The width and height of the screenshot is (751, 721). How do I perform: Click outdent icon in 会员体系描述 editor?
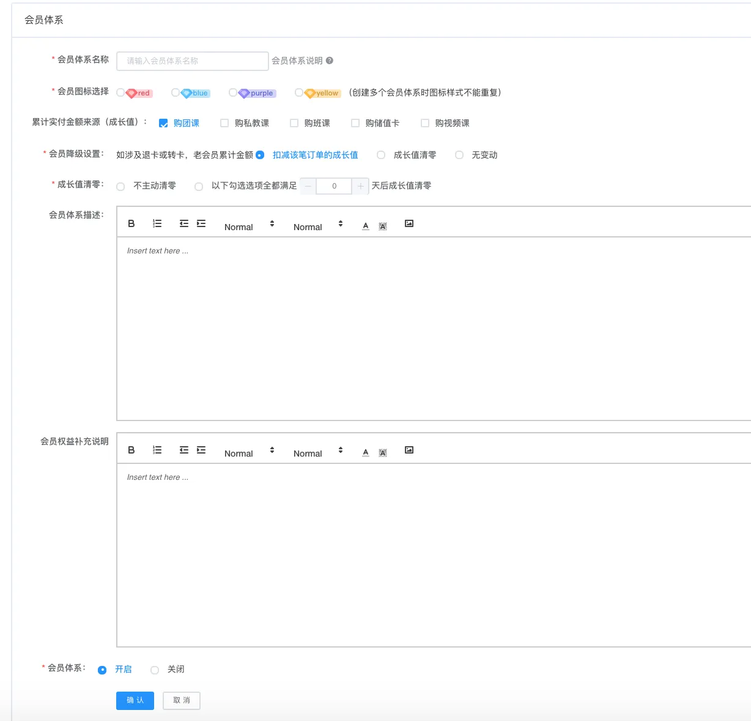(184, 224)
